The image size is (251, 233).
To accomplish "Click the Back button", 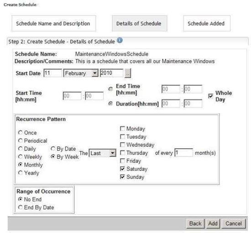I will click(x=195, y=223).
